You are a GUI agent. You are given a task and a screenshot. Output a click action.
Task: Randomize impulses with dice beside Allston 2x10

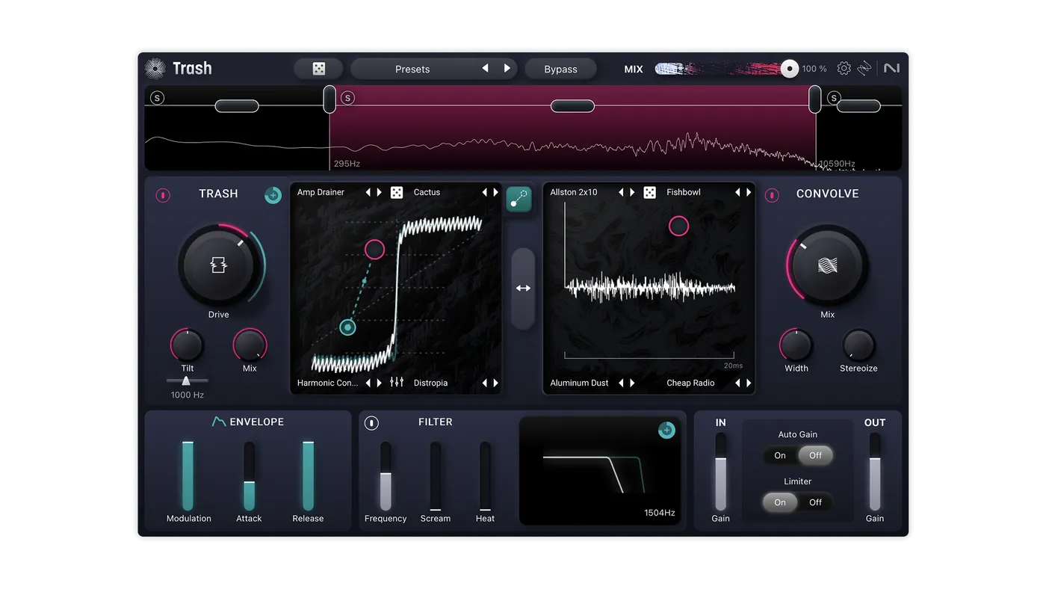pyautogui.click(x=650, y=192)
